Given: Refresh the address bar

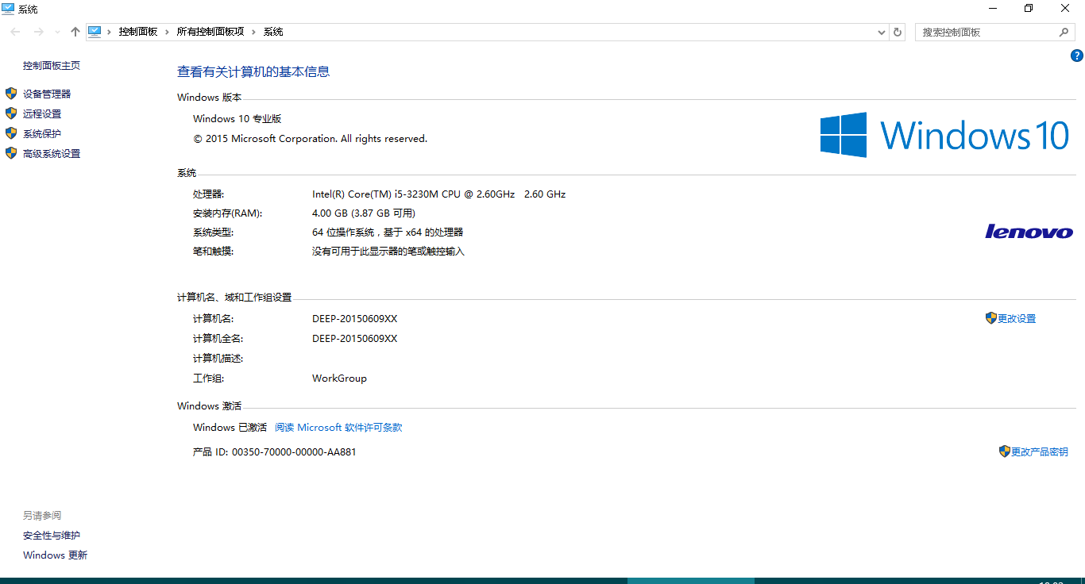Looking at the screenshot, I should pos(898,32).
